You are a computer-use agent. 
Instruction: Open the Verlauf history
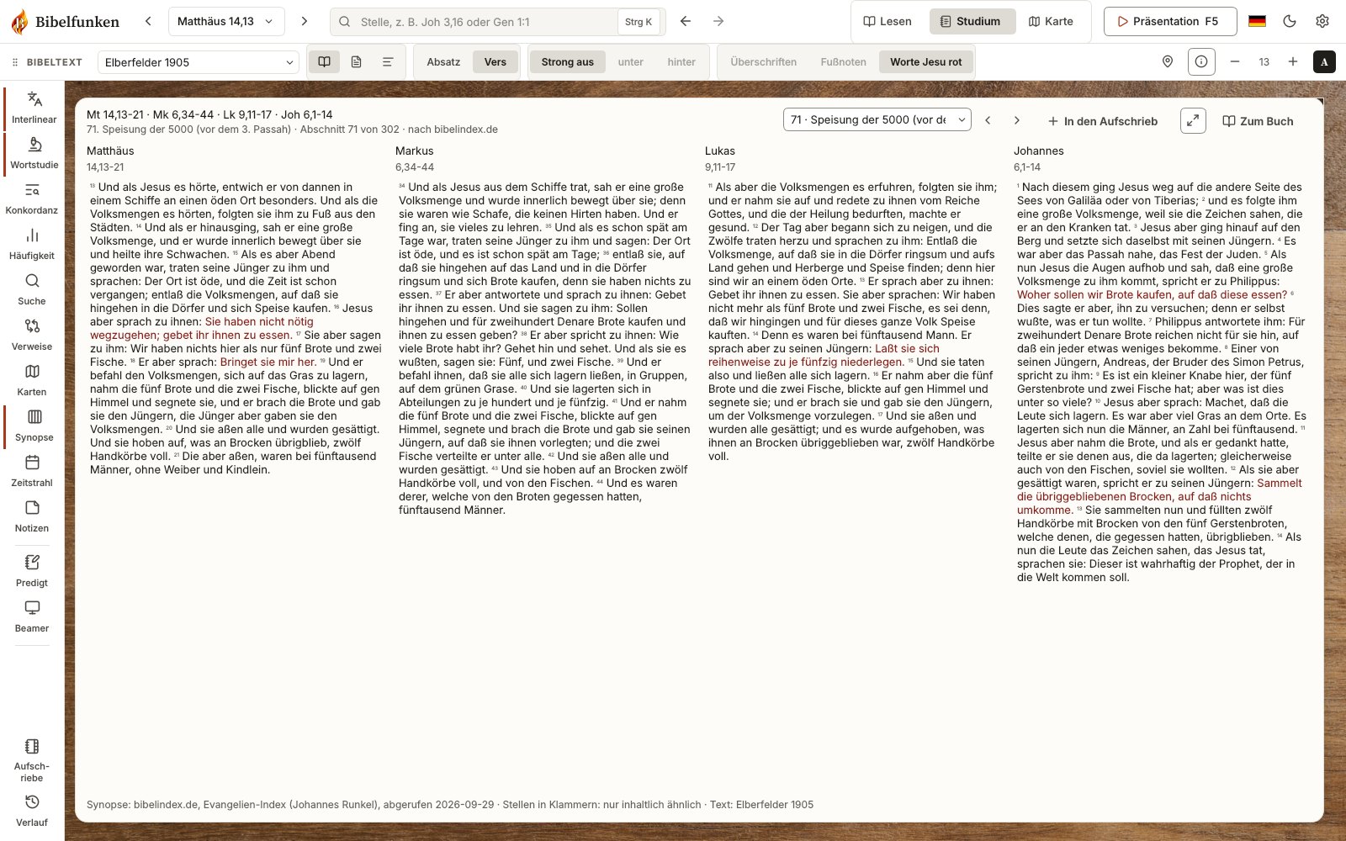(32, 811)
